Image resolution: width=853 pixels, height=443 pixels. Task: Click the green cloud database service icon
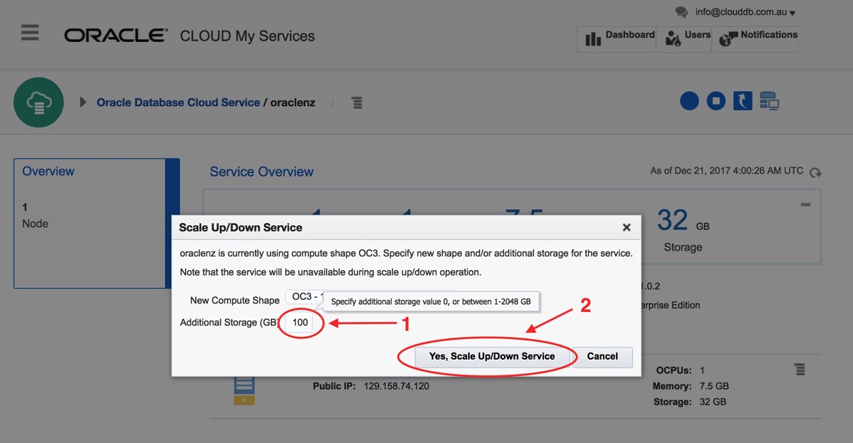pyautogui.click(x=38, y=103)
